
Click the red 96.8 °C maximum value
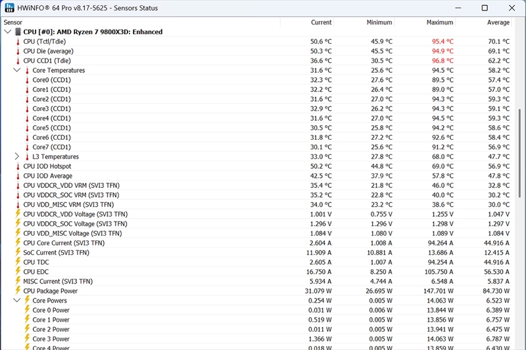tap(442, 60)
